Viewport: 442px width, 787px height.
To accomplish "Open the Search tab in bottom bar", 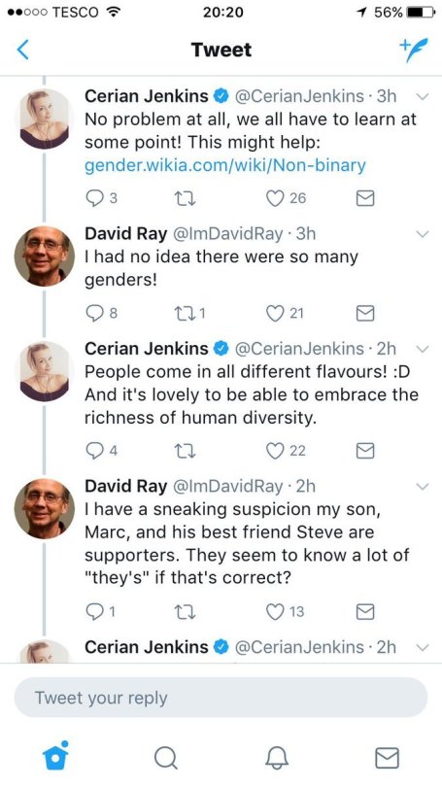I will [165, 757].
